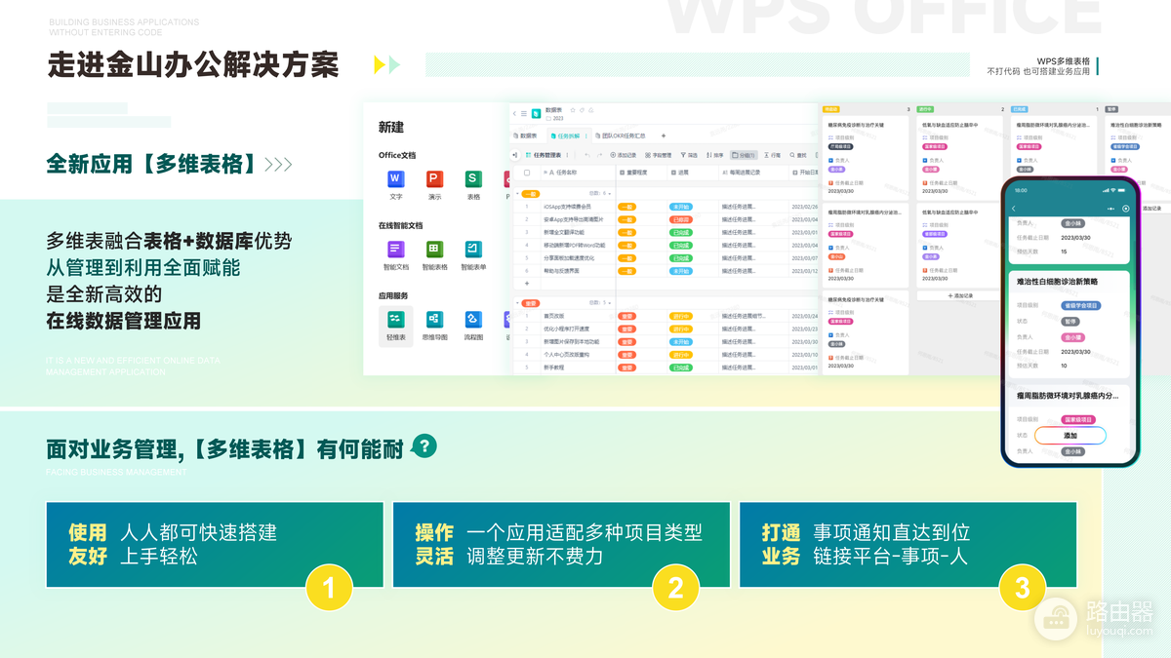This screenshot has height=658, width=1171.
Task: Click the 重要程度 column header
Action: (640, 173)
